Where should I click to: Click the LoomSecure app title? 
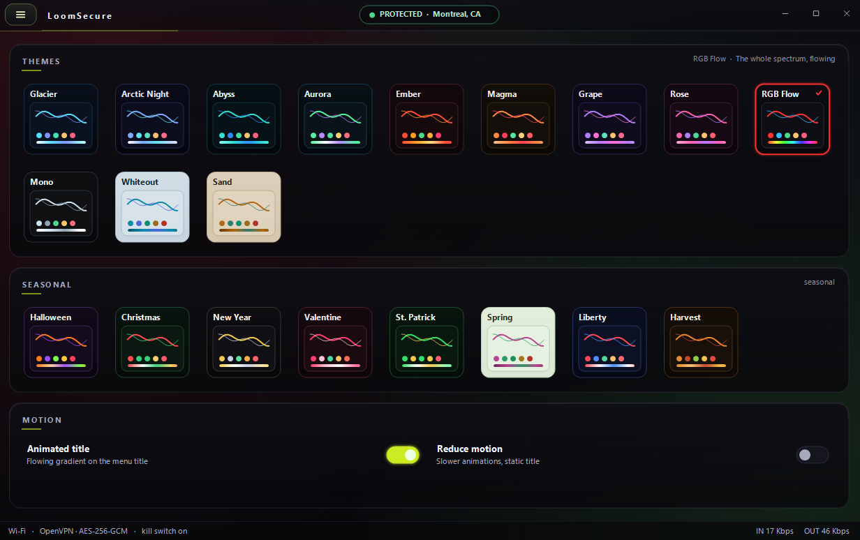click(80, 15)
